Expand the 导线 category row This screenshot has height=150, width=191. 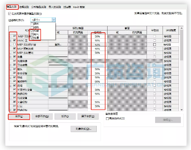(x=11, y=78)
